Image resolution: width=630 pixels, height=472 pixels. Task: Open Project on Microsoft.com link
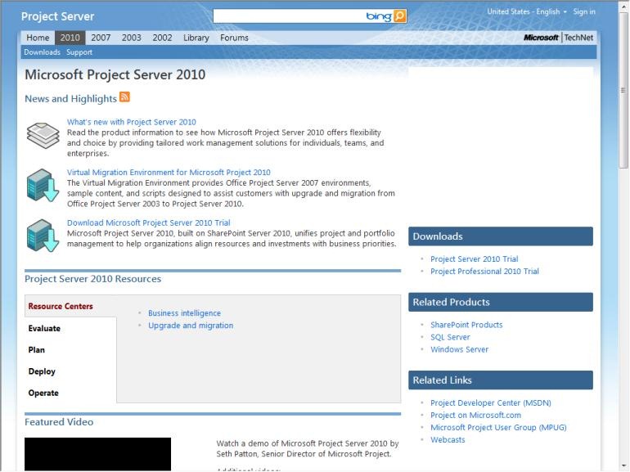(475, 416)
